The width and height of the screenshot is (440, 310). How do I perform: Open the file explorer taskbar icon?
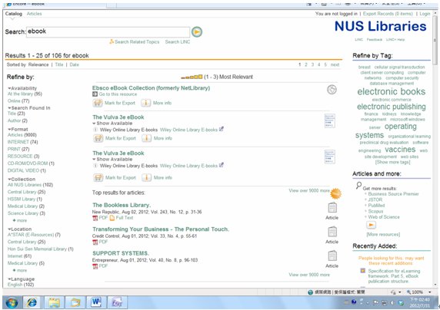tap(55, 303)
